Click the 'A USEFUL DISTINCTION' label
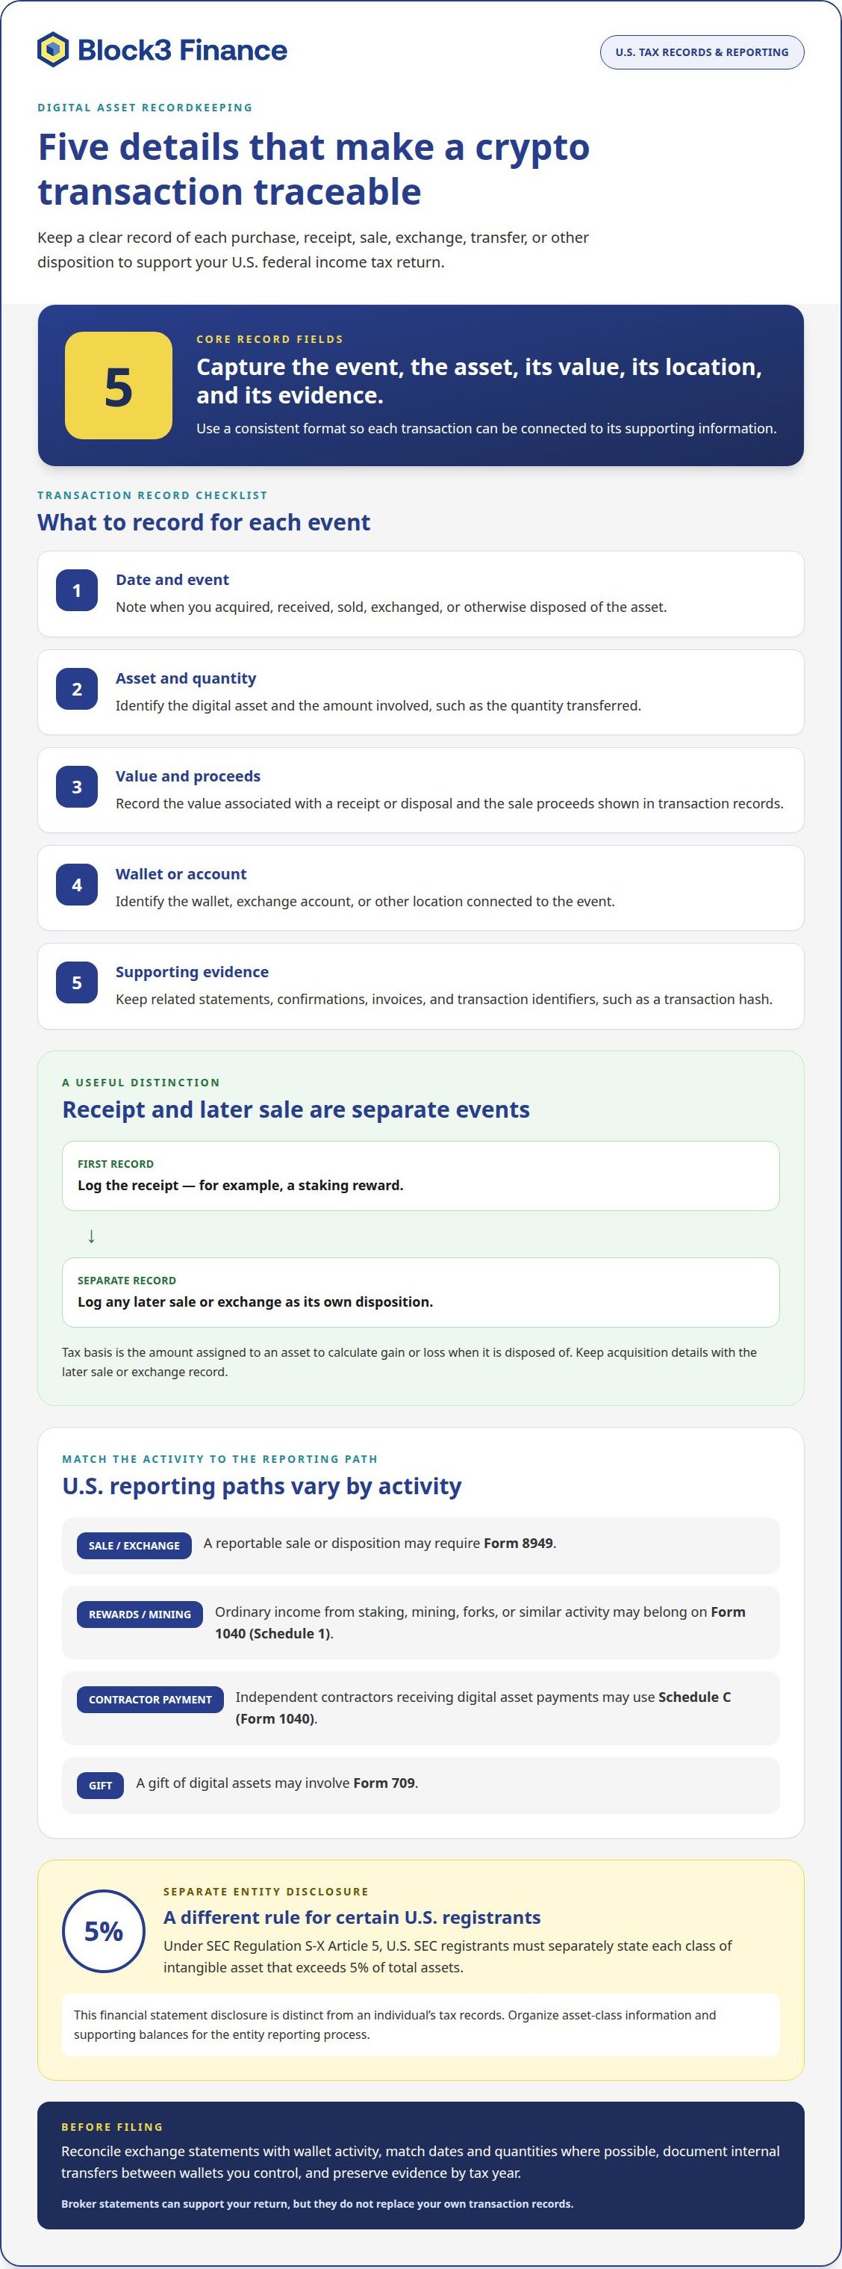Viewport: 842px width, 2269px height. click(141, 1083)
